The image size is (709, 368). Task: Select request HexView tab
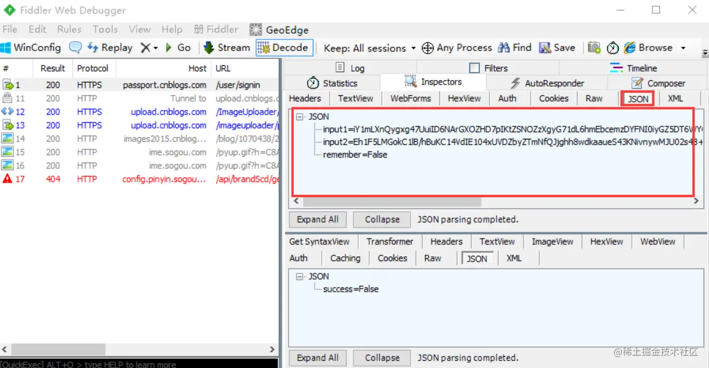pyautogui.click(x=464, y=98)
